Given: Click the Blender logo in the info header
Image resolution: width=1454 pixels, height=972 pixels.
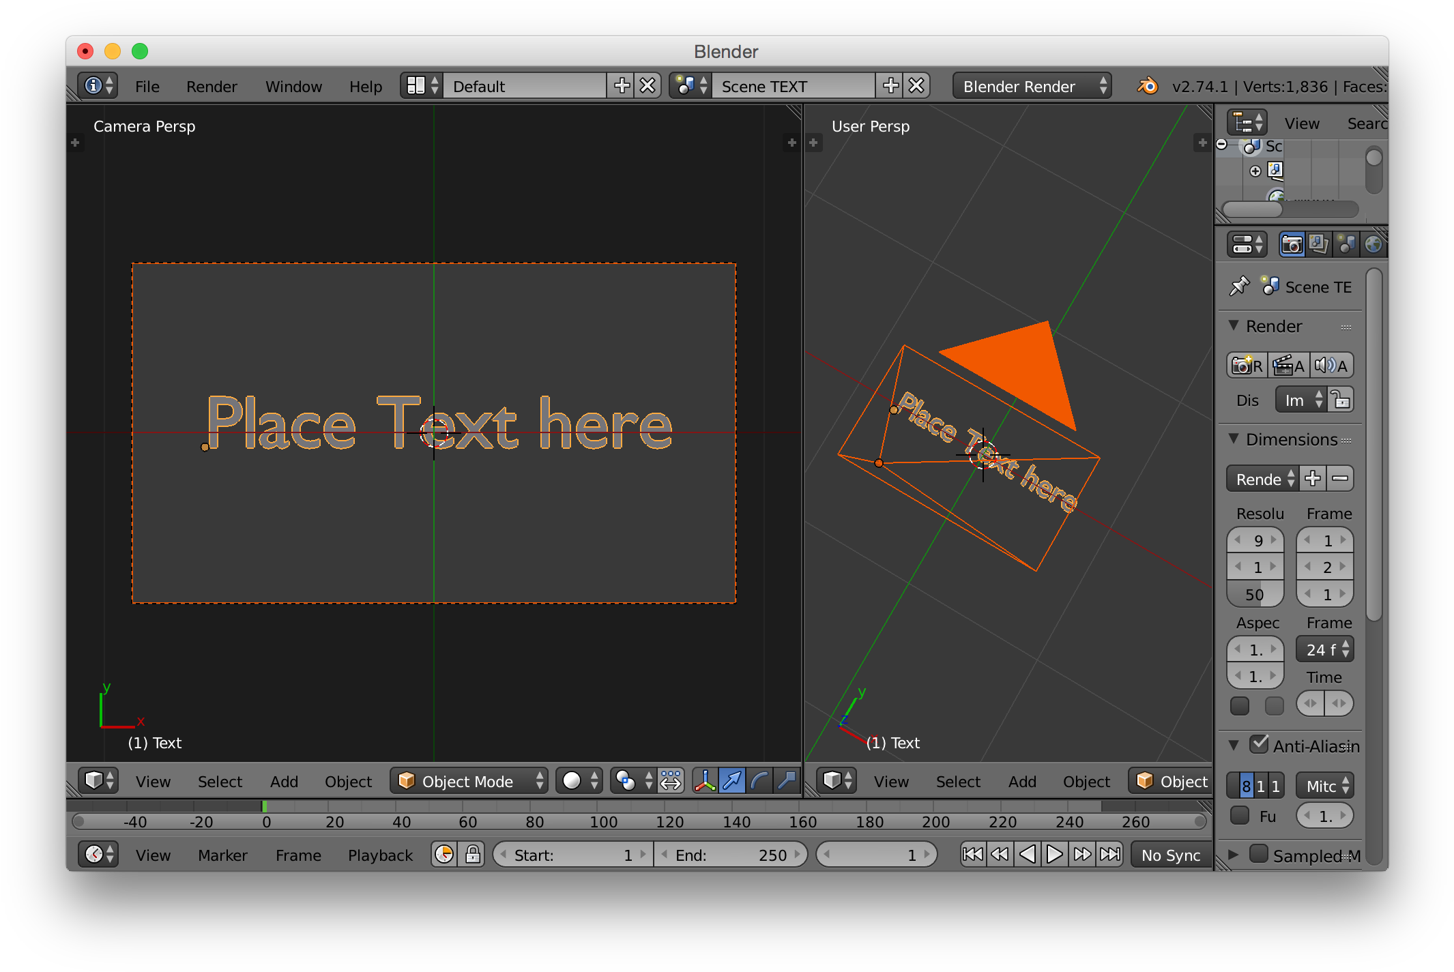Looking at the screenshot, I should (x=1148, y=86).
